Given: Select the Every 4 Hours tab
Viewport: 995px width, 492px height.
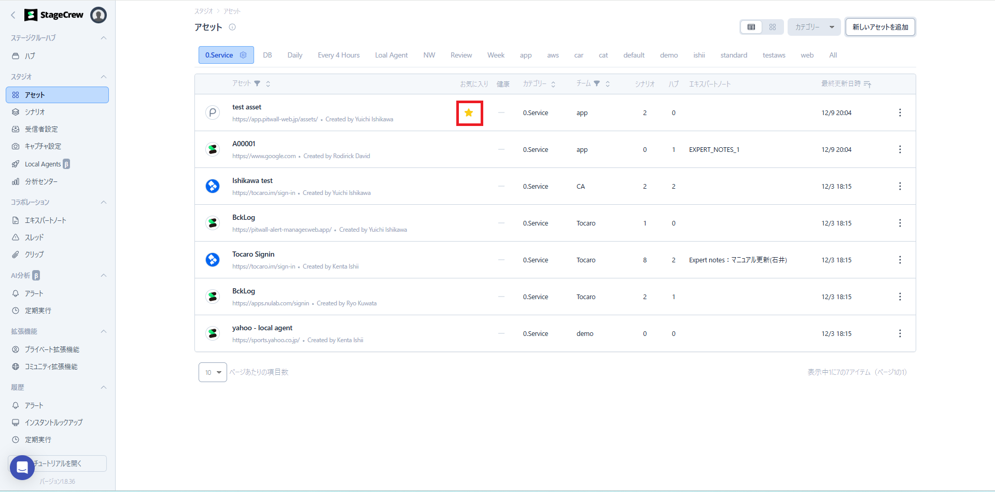Looking at the screenshot, I should tap(338, 55).
